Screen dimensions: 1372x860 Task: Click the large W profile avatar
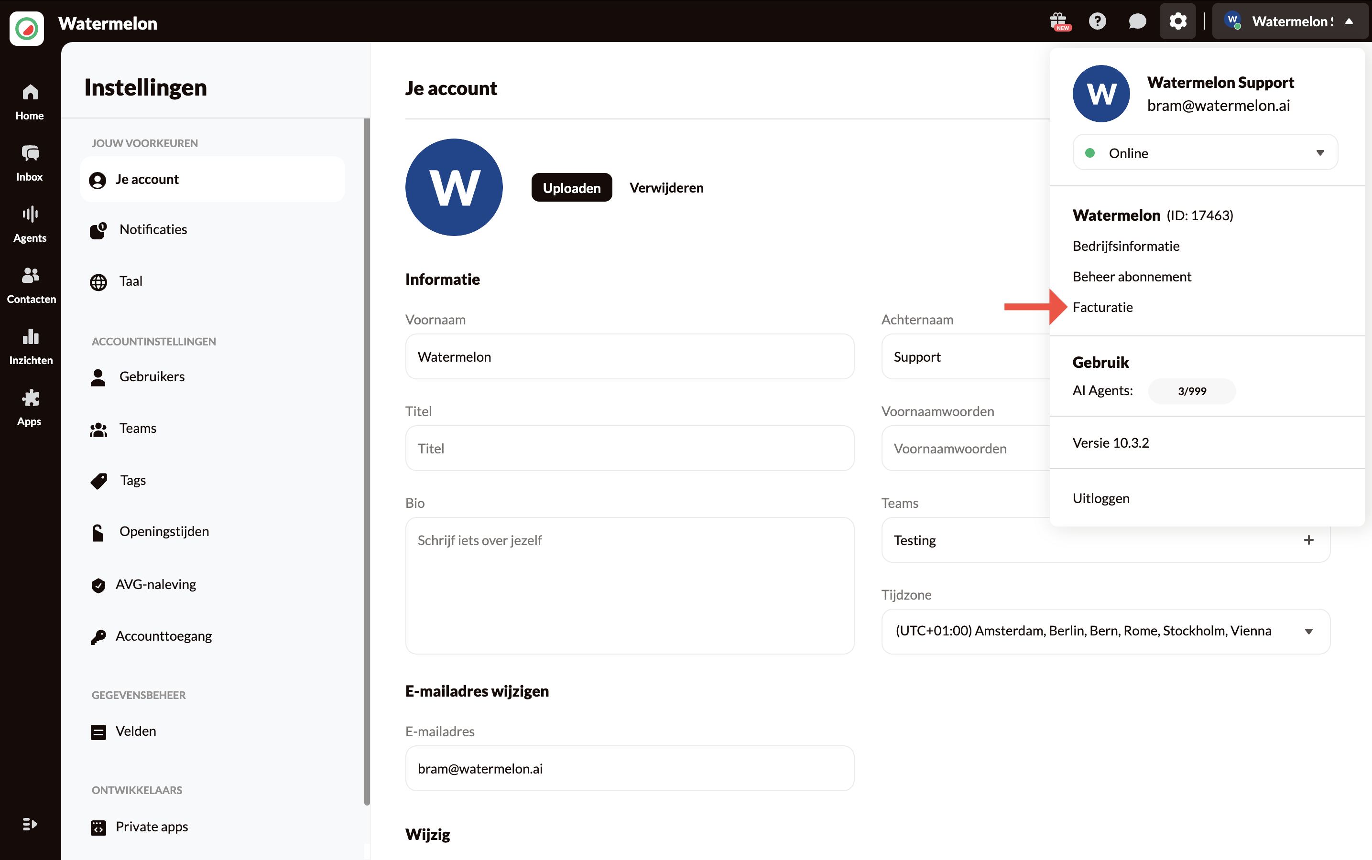[x=454, y=187]
